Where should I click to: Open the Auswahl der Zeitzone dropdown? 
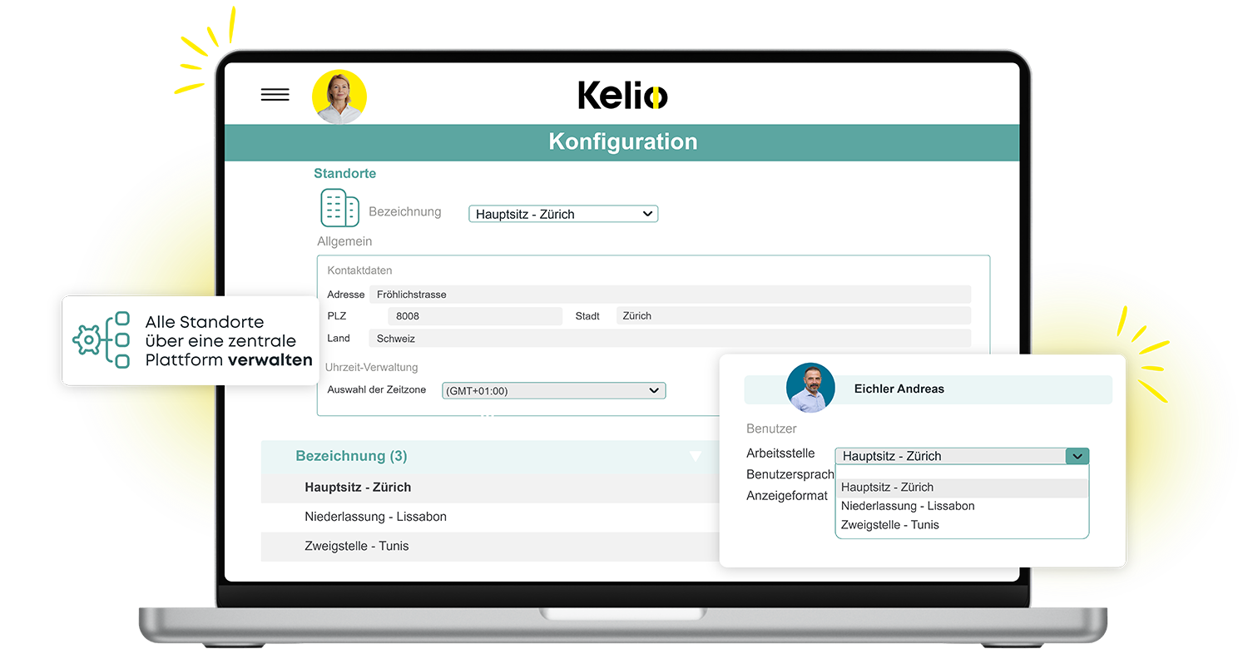click(x=553, y=390)
